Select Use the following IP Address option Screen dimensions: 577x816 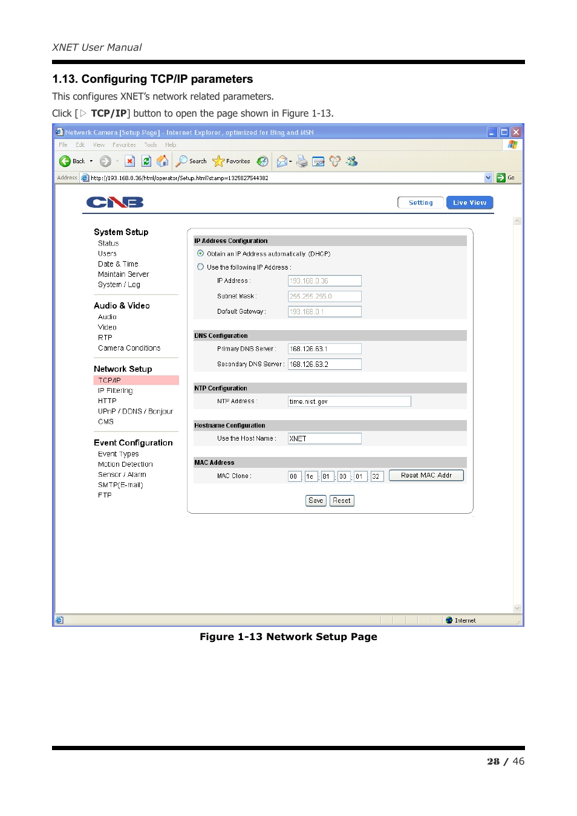click(200, 267)
